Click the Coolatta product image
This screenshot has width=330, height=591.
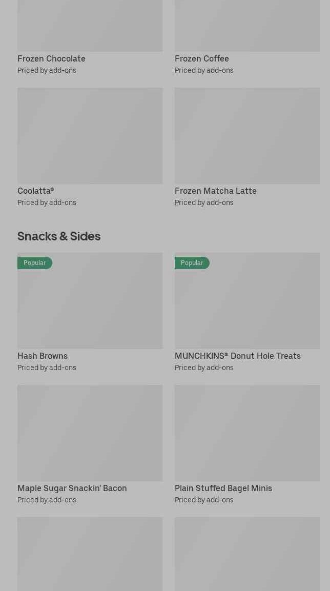click(90, 136)
